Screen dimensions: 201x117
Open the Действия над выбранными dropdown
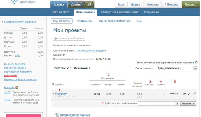177,103
